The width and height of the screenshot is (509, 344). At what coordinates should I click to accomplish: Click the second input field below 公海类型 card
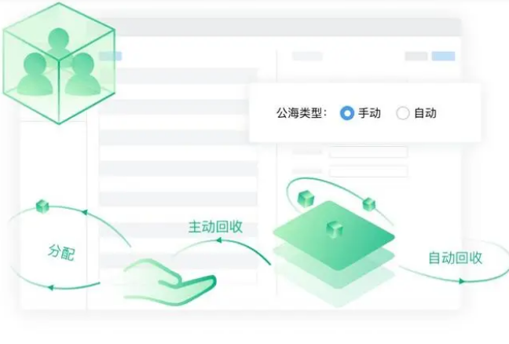pyautogui.click(x=368, y=171)
